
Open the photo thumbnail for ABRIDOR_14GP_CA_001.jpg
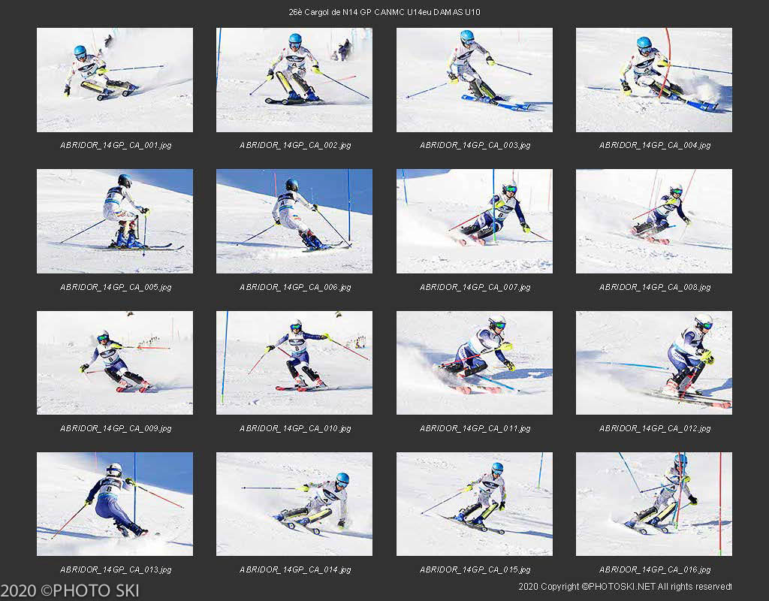coord(115,80)
